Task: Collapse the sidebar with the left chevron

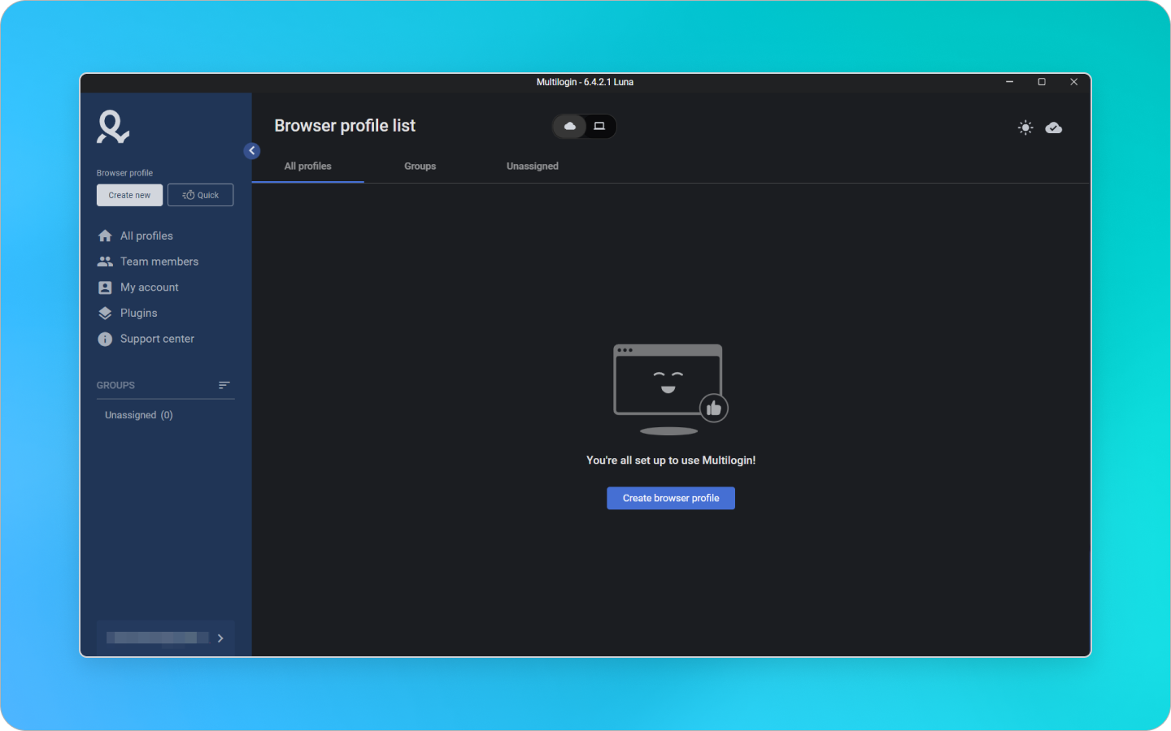Action: pos(251,150)
